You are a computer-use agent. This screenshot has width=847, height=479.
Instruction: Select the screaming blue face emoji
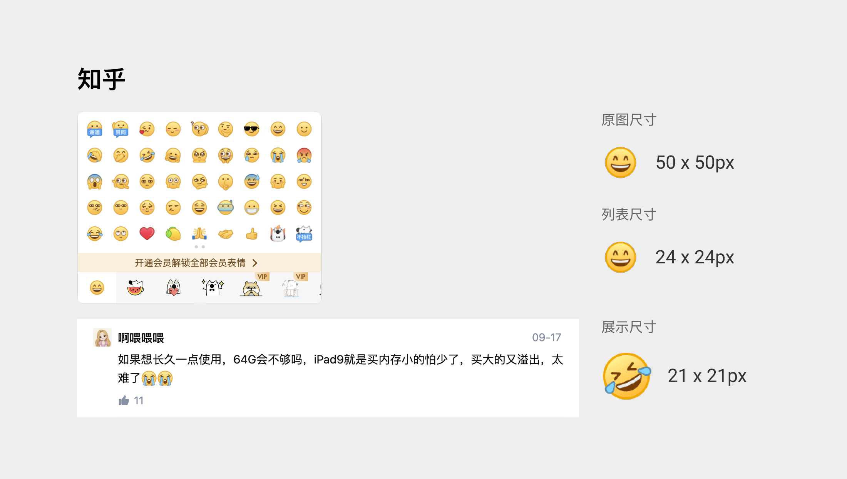coord(94,181)
